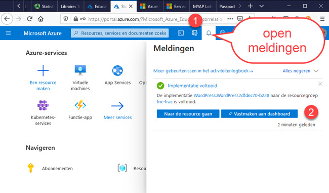This screenshot has height=193, width=329.
Task: Click the Alles negeren link
Action: [296, 71]
